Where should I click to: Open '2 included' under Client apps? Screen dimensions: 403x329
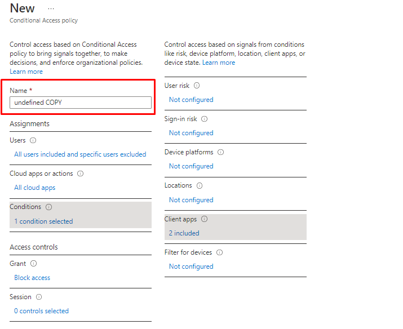point(184,233)
